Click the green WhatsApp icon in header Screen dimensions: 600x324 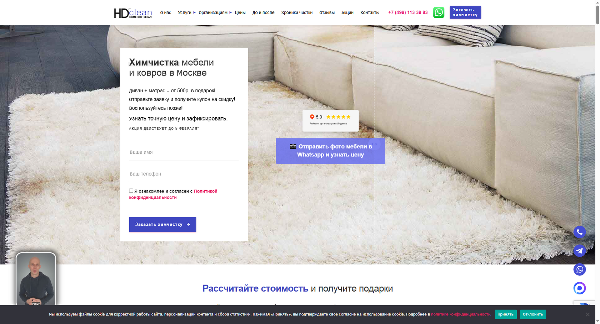click(439, 12)
